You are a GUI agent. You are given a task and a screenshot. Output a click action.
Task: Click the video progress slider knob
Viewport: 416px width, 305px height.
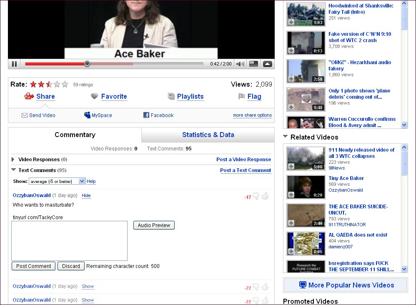click(x=87, y=64)
